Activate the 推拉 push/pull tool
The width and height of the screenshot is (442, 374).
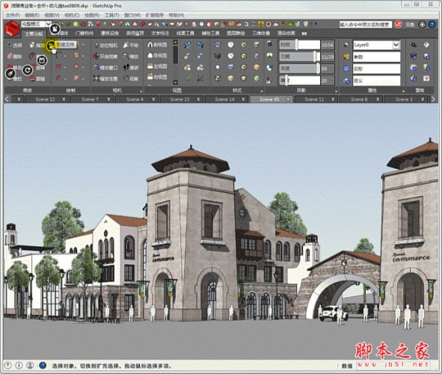[14, 79]
